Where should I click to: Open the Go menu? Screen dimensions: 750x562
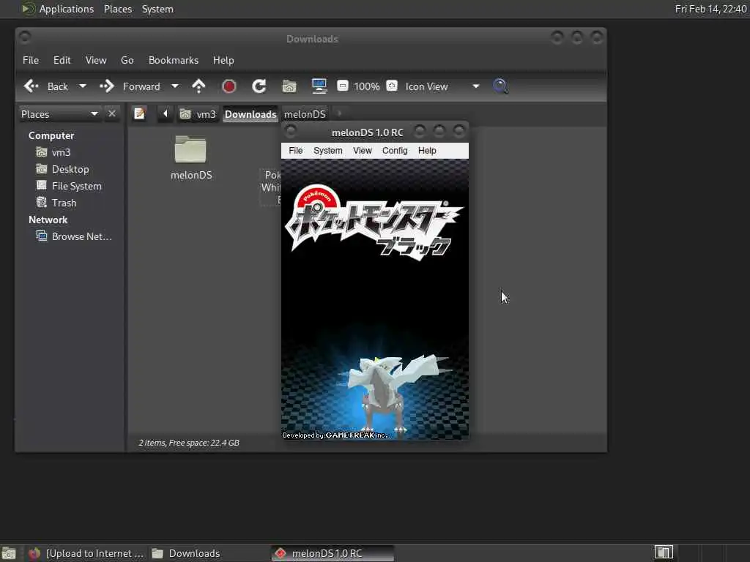tap(127, 60)
